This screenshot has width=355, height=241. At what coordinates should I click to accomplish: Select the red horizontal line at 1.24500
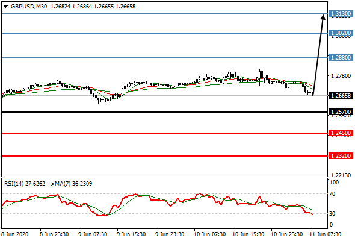pyautogui.click(x=165, y=133)
